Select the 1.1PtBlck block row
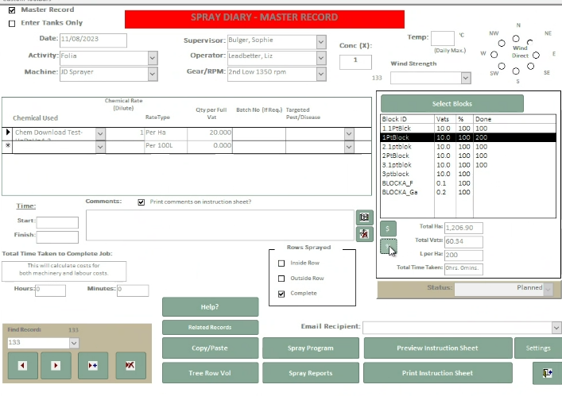562x396 pixels. point(468,129)
